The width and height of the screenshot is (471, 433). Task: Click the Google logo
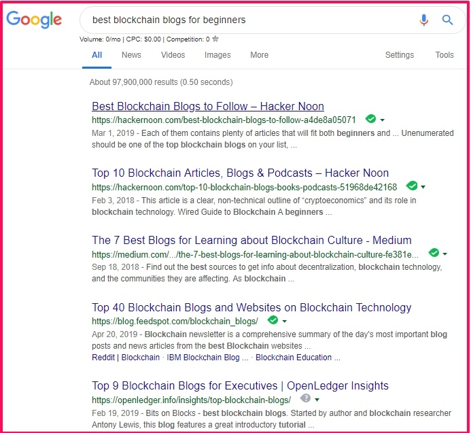(x=34, y=20)
